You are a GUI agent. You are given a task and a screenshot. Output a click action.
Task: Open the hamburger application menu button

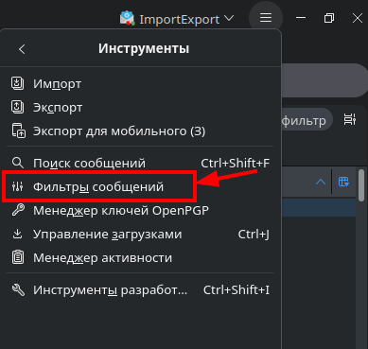click(x=266, y=18)
